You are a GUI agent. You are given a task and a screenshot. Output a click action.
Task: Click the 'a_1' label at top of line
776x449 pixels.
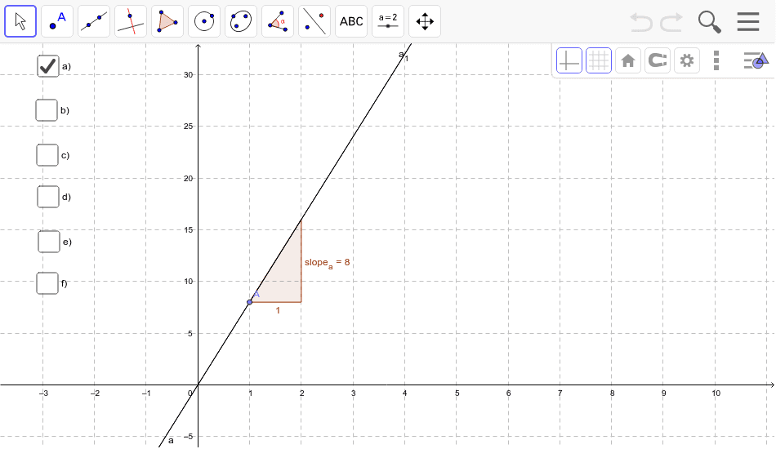click(404, 56)
